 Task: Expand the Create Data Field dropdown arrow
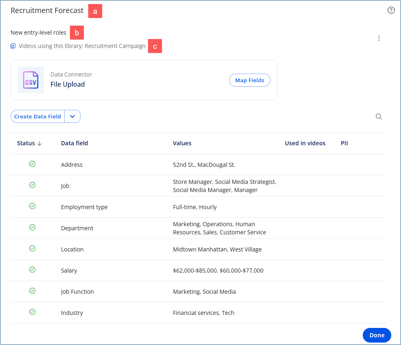tap(72, 116)
